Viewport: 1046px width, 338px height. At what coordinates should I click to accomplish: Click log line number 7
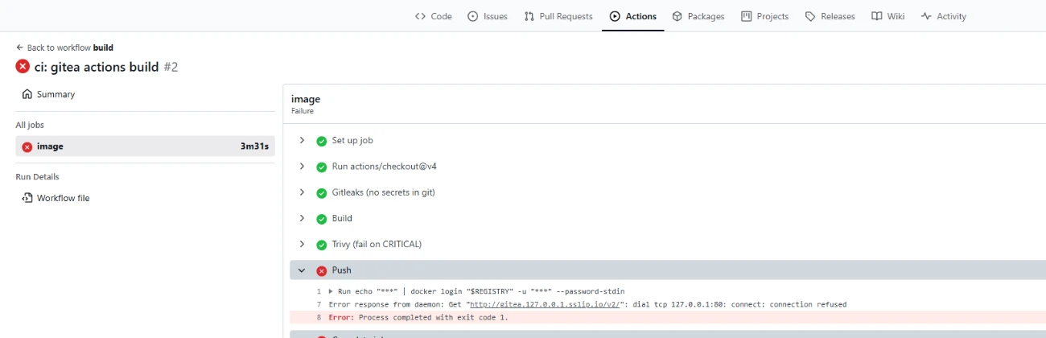319,304
